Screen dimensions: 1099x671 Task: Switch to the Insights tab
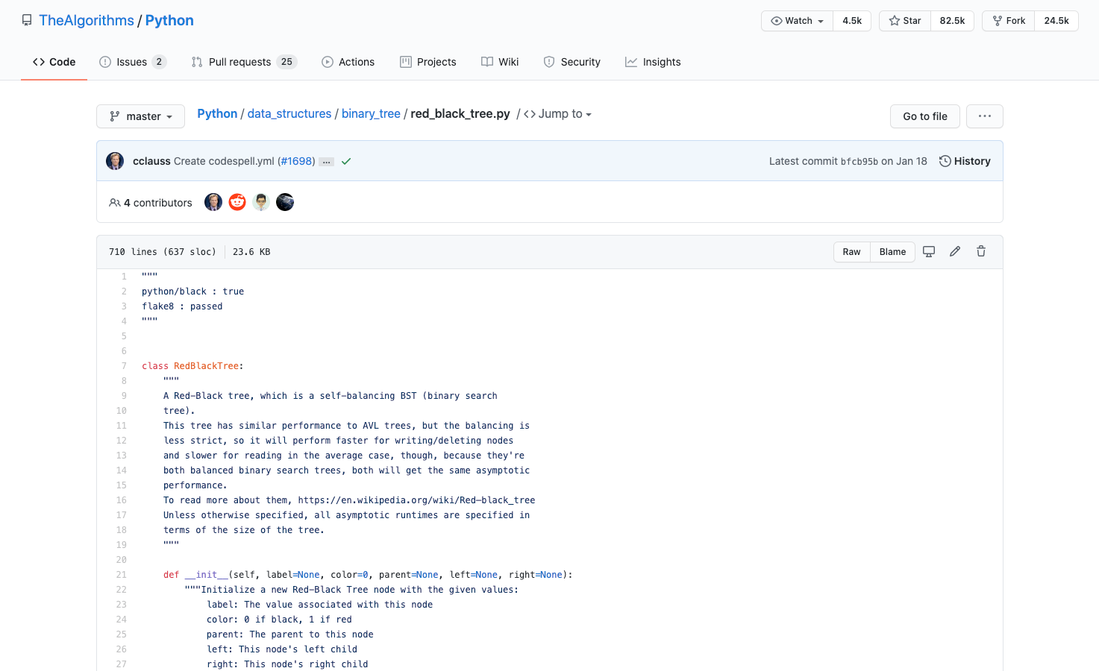click(653, 62)
